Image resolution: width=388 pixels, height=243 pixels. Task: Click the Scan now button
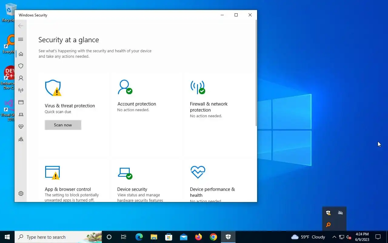(x=63, y=125)
